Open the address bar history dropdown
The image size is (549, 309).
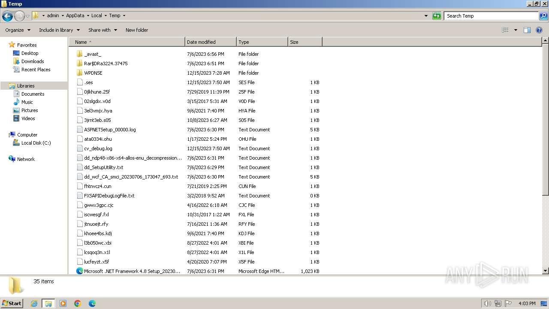[x=426, y=16]
